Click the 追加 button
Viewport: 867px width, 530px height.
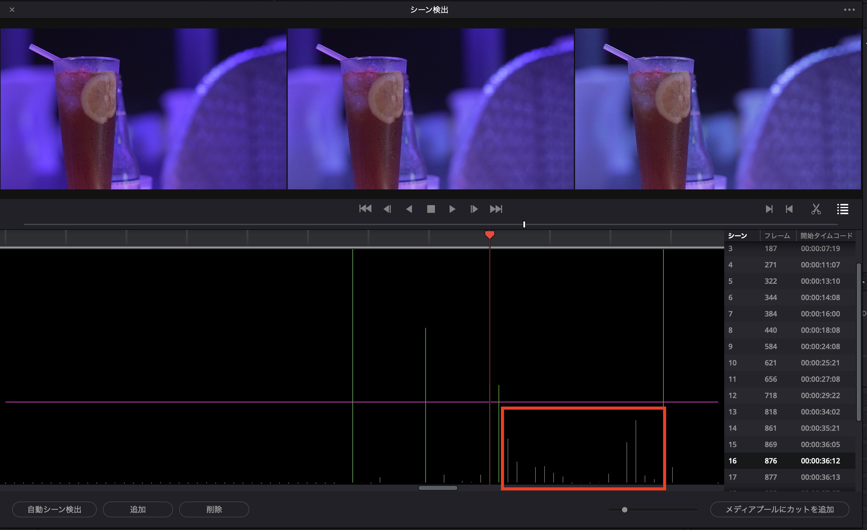138,509
